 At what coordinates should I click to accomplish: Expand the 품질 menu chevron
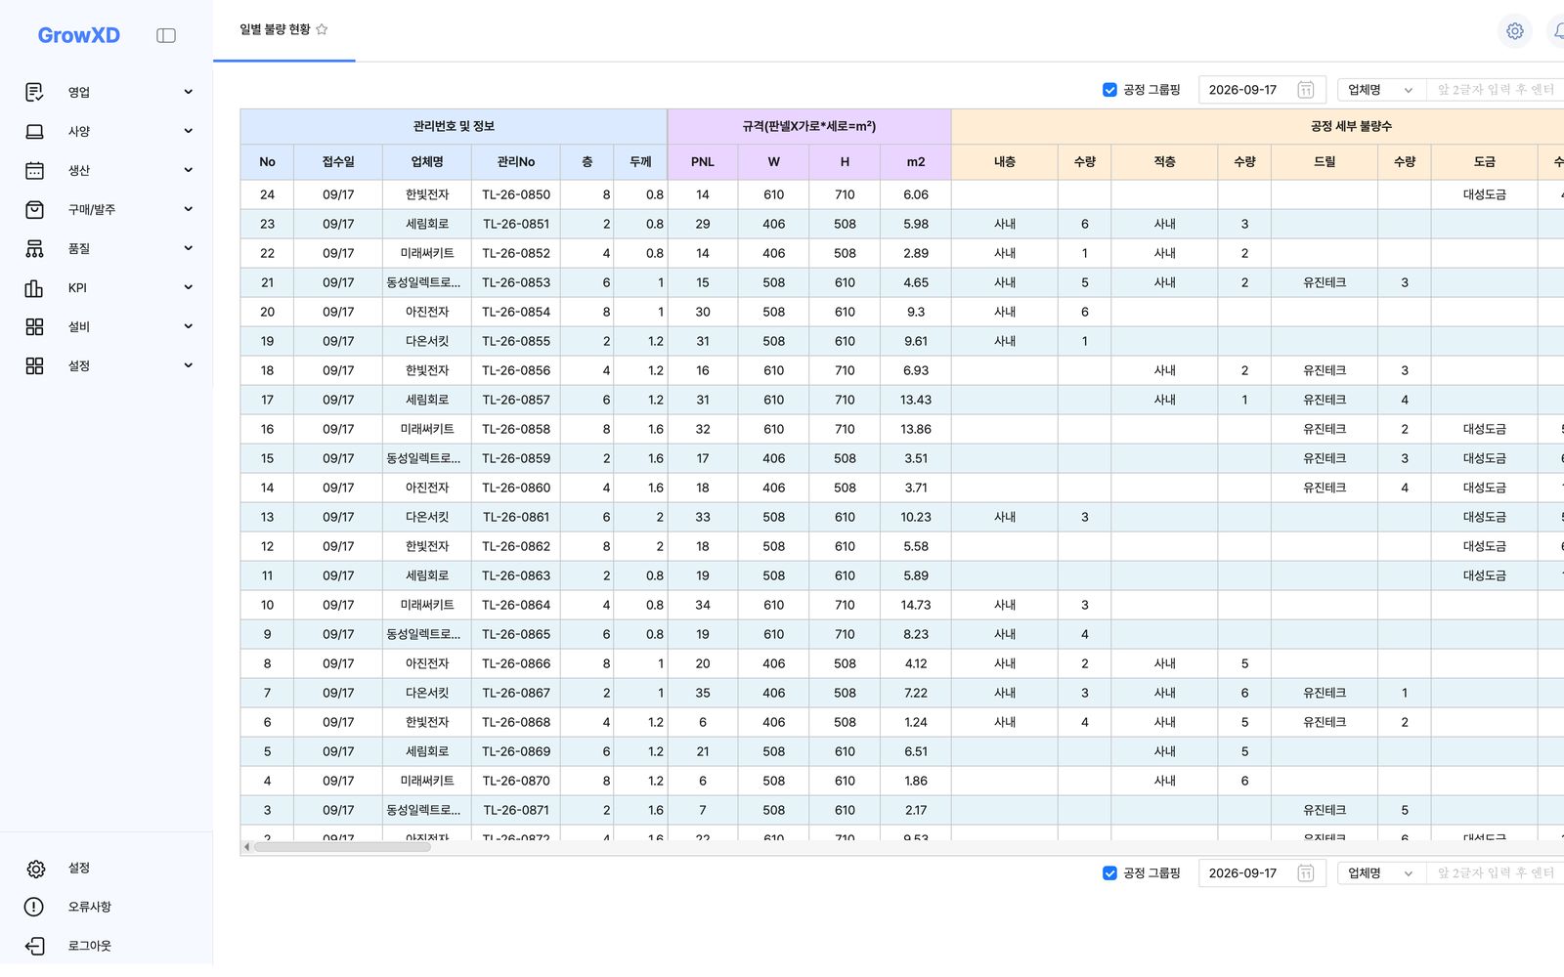pos(188,248)
